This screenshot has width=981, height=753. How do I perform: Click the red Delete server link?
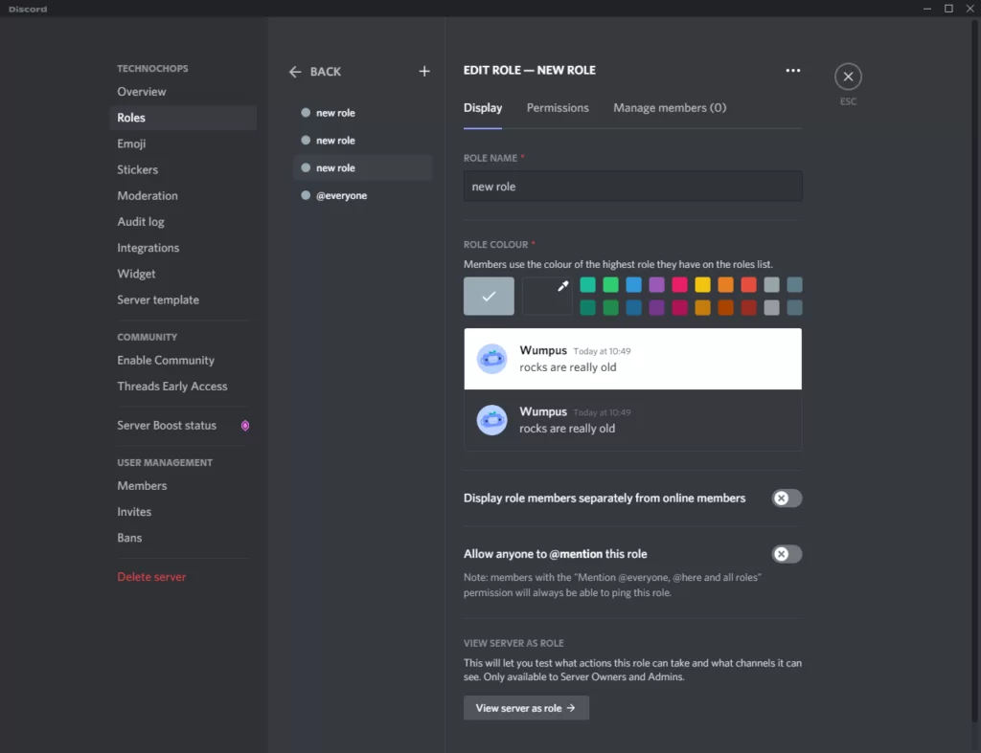click(151, 577)
